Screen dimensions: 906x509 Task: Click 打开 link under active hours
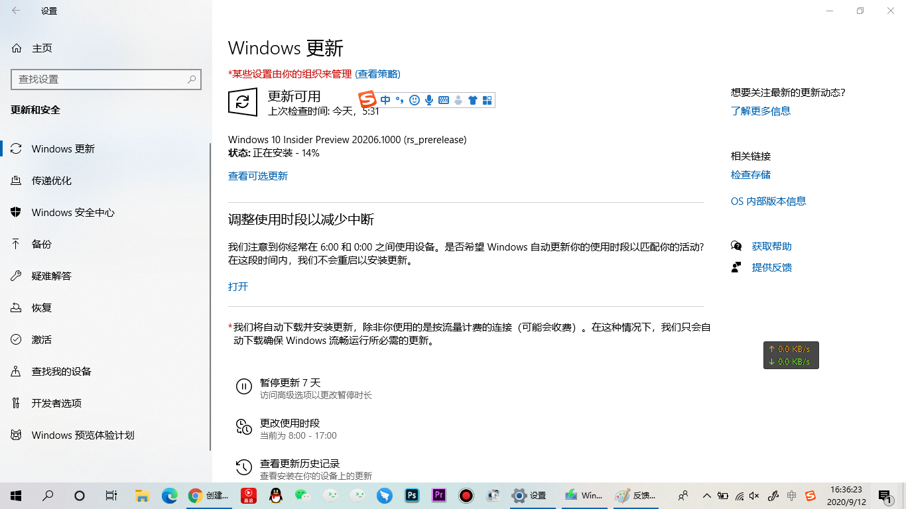(x=238, y=286)
